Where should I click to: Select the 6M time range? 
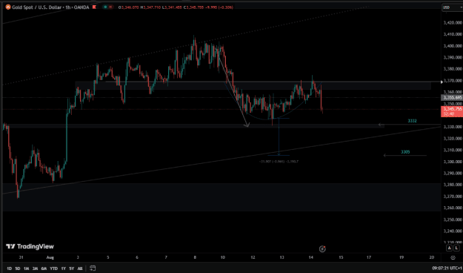[x=44, y=269]
